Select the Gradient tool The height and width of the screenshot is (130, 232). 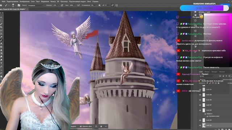pyautogui.click(x=1, y=53)
